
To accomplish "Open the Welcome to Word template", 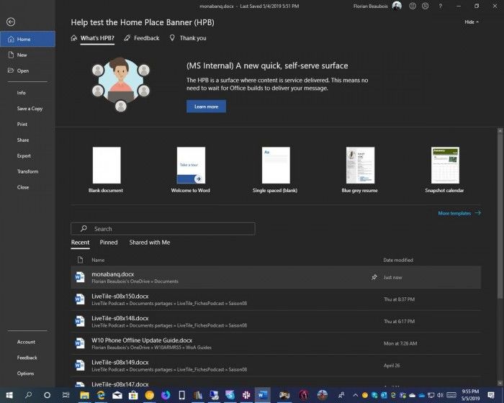I will click(191, 170).
